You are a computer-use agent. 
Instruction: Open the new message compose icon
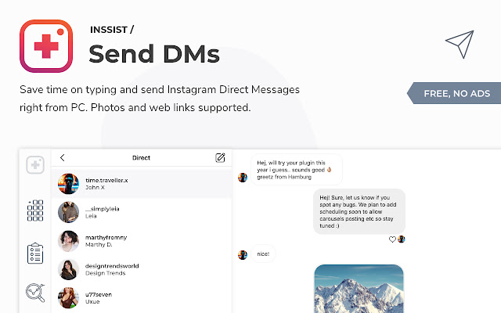point(220,158)
